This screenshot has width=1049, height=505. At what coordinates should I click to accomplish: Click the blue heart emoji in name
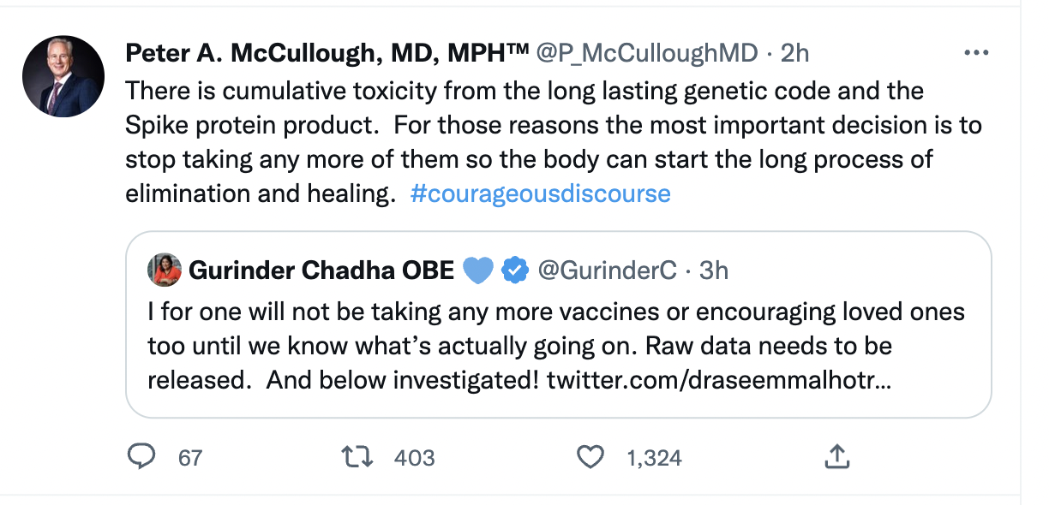pyautogui.click(x=478, y=270)
